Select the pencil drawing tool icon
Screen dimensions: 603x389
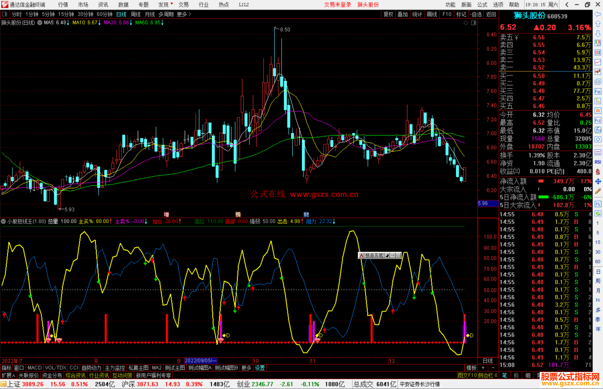[598, 191]
